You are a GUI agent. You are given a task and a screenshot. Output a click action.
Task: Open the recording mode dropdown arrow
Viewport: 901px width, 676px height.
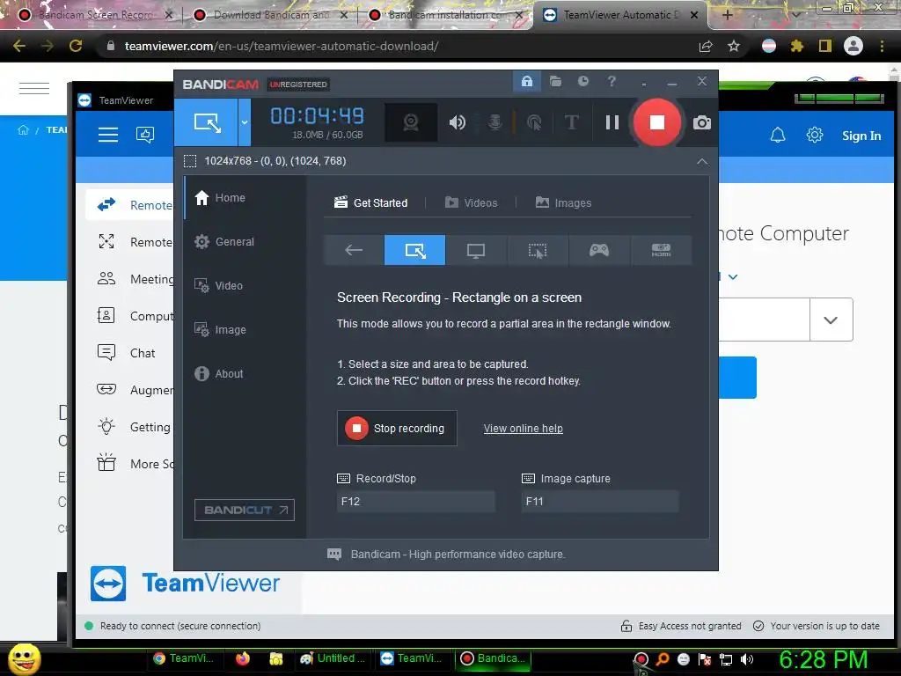point(245,122)
